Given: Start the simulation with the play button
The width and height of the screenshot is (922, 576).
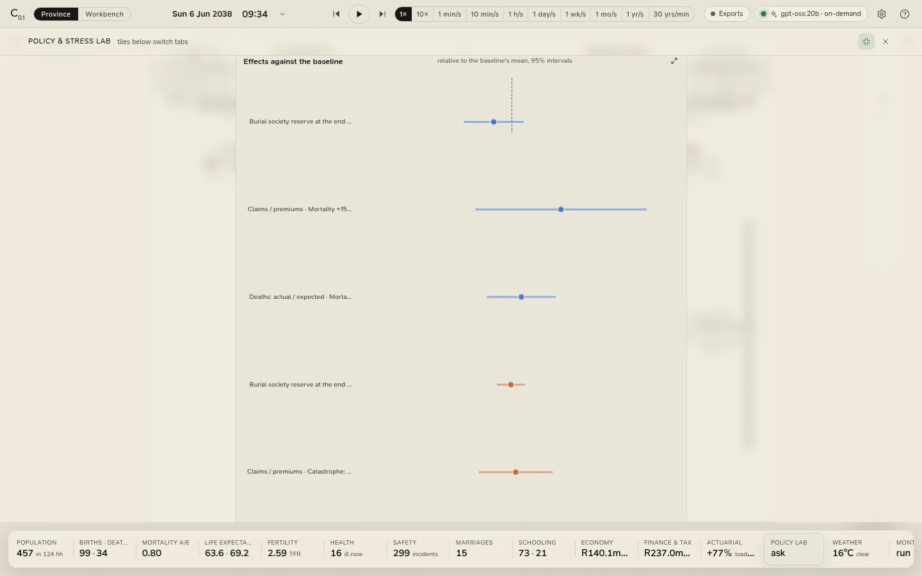Looking at the screenshot, I should pos(359,14).
